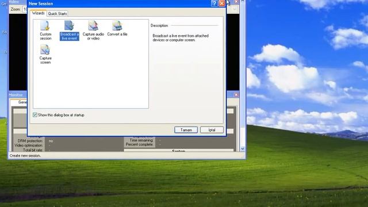Viewport: 368px width, 207px height.
Task: Click the Total bit rate label
Action: click(x=33, y=149)
